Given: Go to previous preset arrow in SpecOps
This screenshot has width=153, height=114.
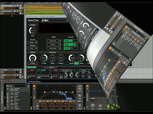Looking at the screenshot, I should (48, 20).
